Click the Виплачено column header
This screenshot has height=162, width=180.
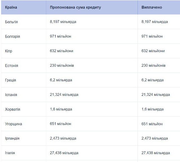point(152,7)
